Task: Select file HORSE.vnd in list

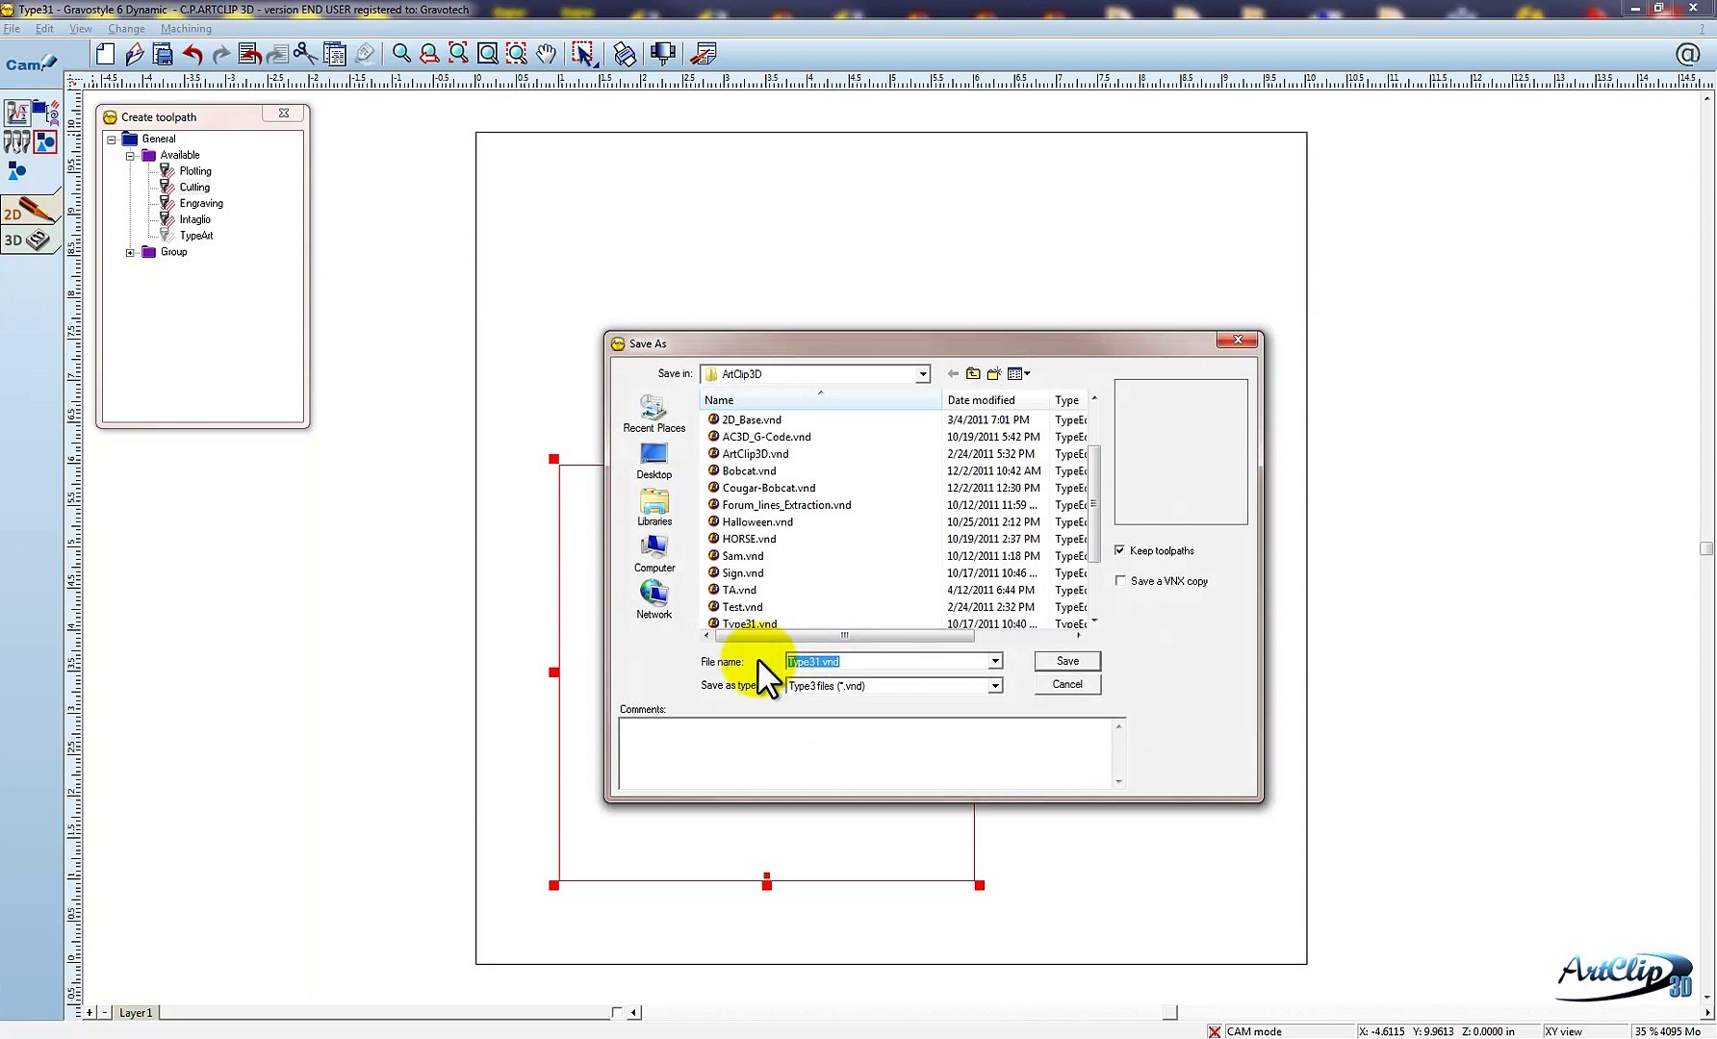Action: click(x=749, y=540)
